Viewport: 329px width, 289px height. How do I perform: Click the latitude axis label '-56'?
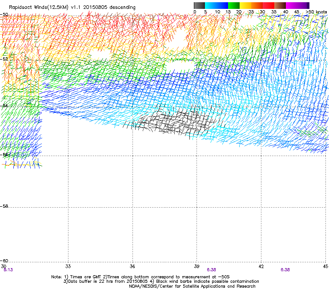coord(4,154)
